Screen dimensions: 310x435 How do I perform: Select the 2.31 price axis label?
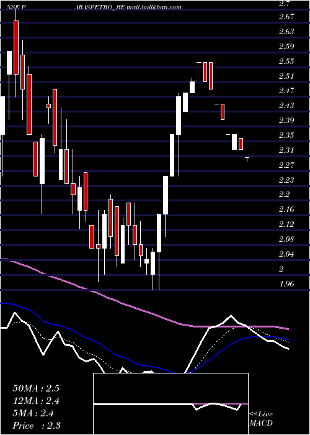pyautogui.click(x=286, y=150)
